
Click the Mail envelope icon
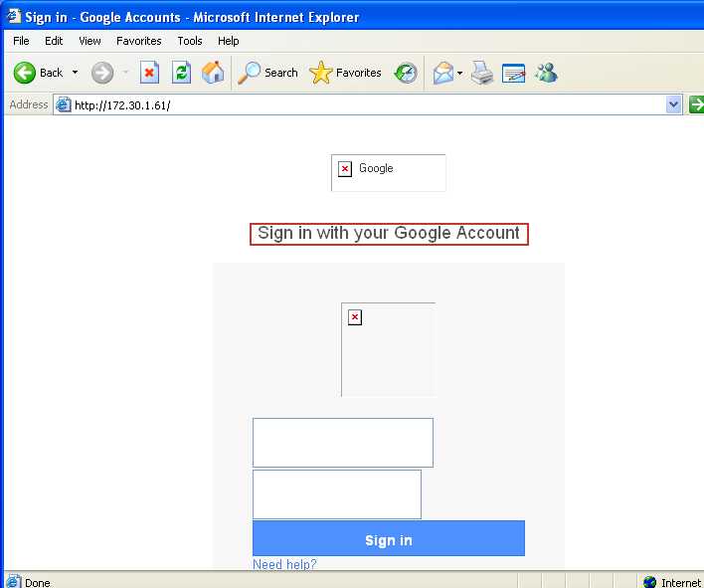click(x=443, y=73)
